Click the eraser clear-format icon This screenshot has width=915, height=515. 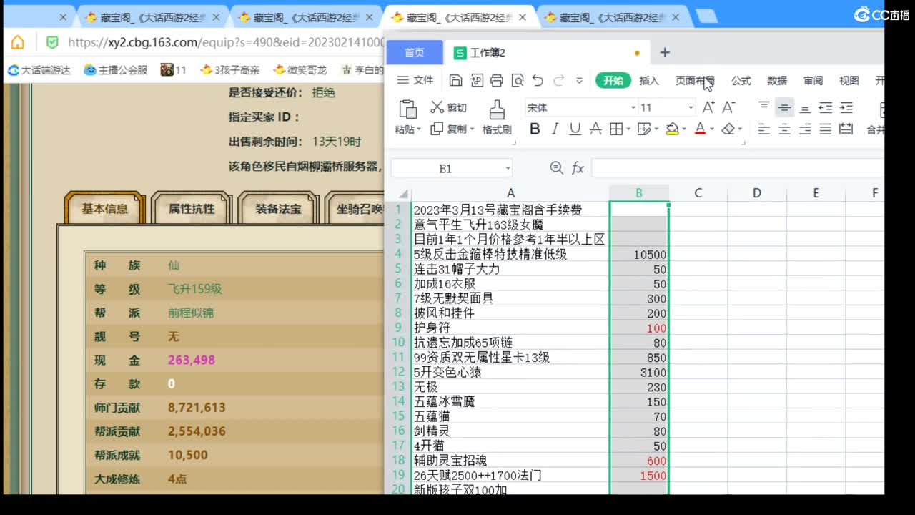[x=728, y=129]
